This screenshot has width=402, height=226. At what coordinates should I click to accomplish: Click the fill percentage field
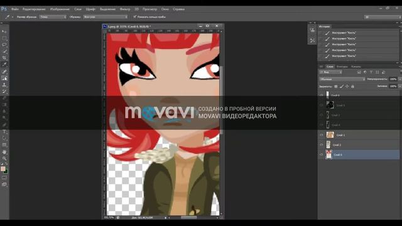pos(393,87)
